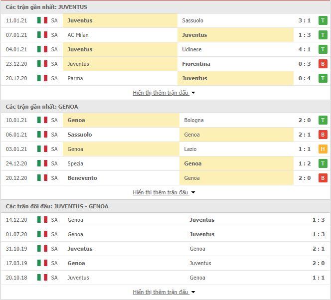
Task: Click the Italy flag next to 07.01.21
Action: [42, 35]
